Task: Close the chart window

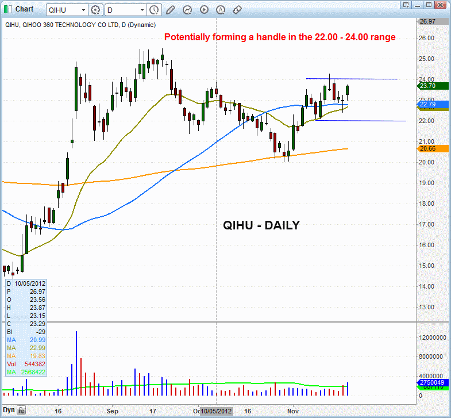Action: coord(440,5)
